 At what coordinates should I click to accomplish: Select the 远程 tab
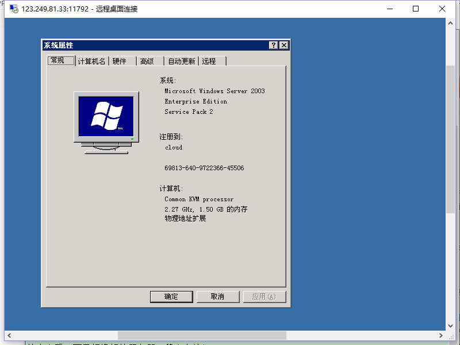(212, 62)
